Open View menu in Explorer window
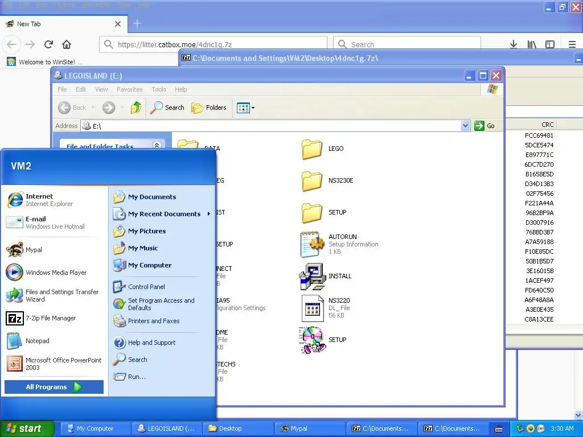 pyautogui.click(x=101, y=89)
